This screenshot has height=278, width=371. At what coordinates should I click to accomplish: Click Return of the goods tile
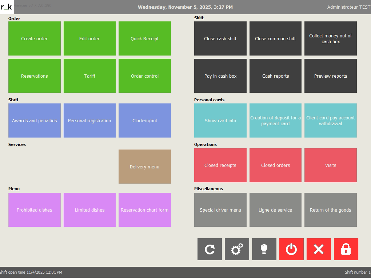pos(331,210)
